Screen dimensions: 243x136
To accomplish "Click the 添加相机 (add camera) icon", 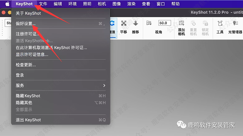I will [181, 27].
